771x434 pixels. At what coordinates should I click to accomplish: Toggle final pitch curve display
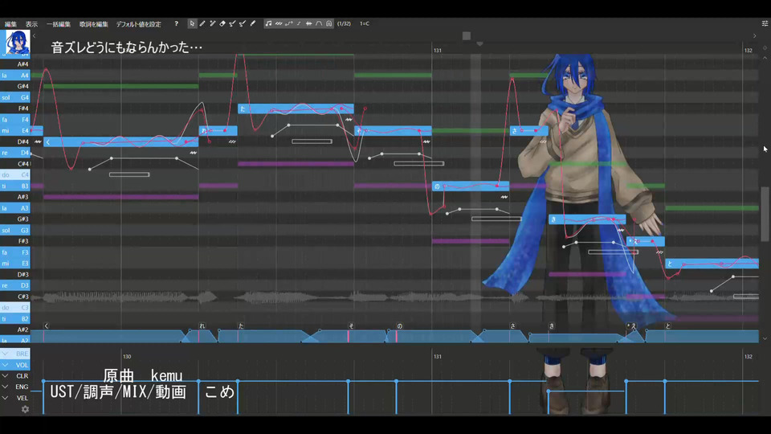tap(299, 23)
